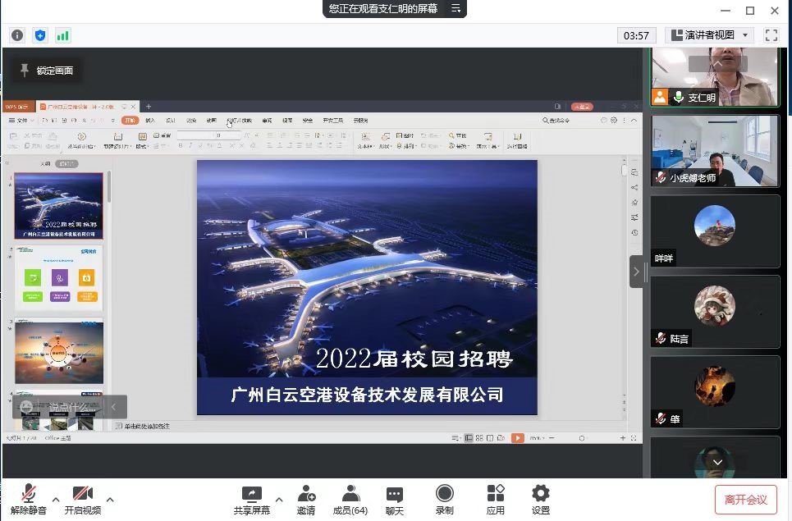
Task: Turn on camera via 开启视频
Action: [82, 500]
